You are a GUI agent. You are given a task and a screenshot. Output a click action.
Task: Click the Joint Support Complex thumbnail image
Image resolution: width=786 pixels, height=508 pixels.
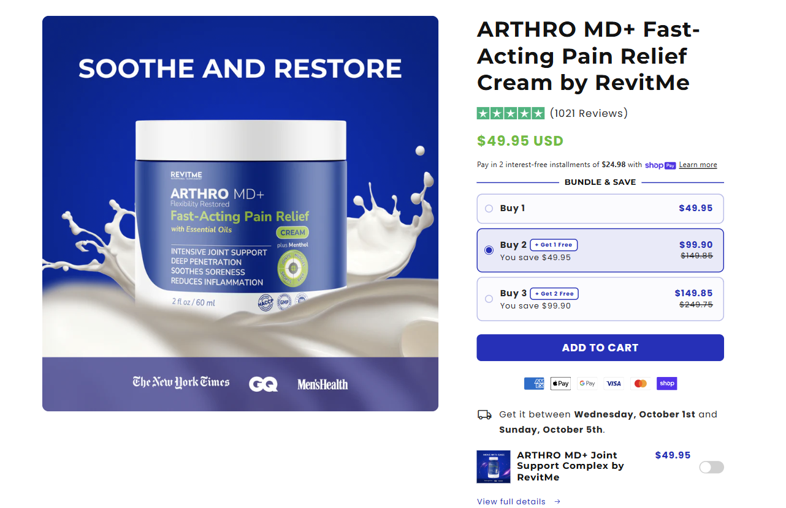tap(494, 467)
